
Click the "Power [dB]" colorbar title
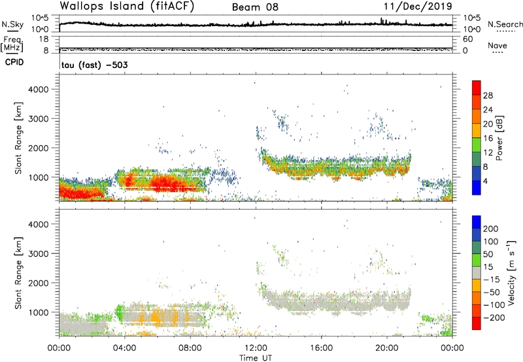(x=499, y=138)
